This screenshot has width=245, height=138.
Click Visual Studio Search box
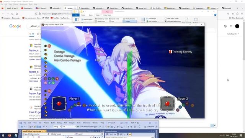tap(112, 123)
